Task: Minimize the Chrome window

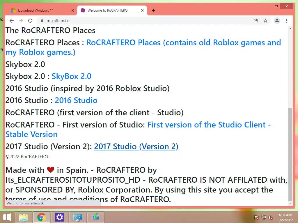Action: point(268,6)
